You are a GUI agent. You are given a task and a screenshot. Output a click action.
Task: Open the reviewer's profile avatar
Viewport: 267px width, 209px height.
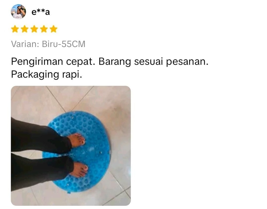[x=18, y=11]
